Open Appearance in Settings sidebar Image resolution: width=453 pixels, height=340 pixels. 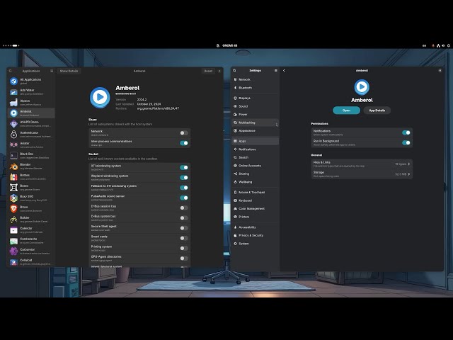pyautogui.click(x=255, y=130)
